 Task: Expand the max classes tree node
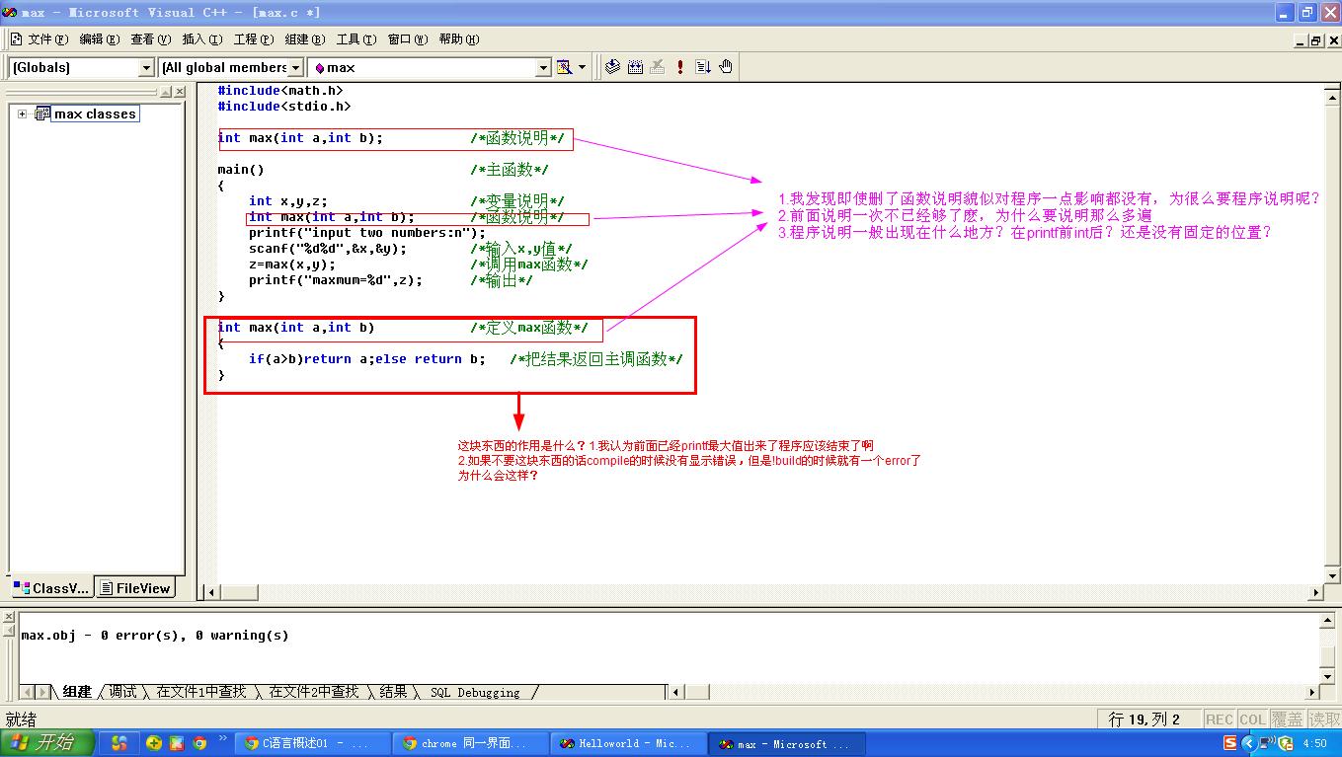22,114
